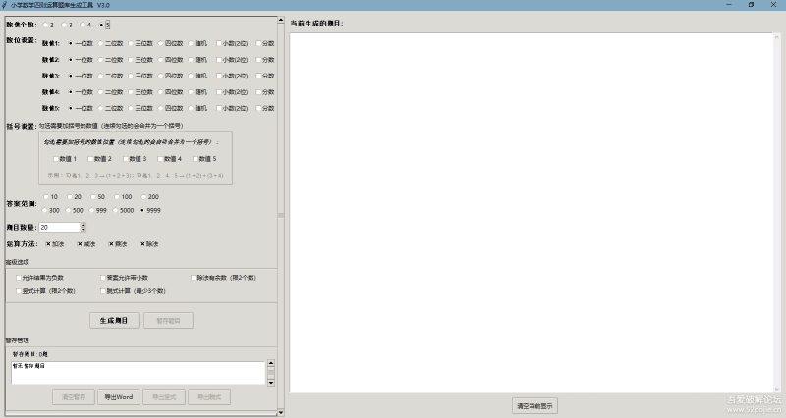Enable 小数(2位) for 数值5
The height and width of the screenshot is (418, 786).
pyautogui.click(x=232, y=108)
